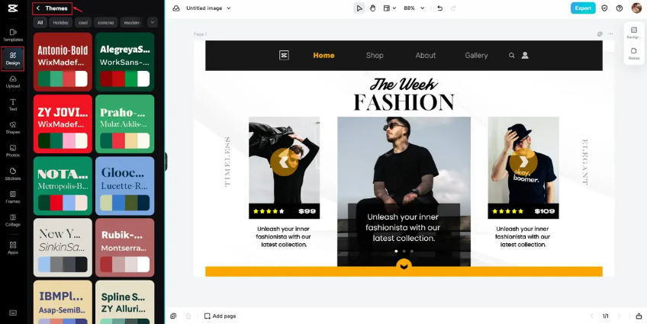Open the Apps panel
647x324 pixels.
13,249
